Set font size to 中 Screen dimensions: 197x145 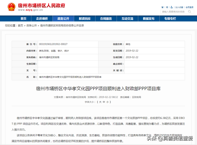104,102
